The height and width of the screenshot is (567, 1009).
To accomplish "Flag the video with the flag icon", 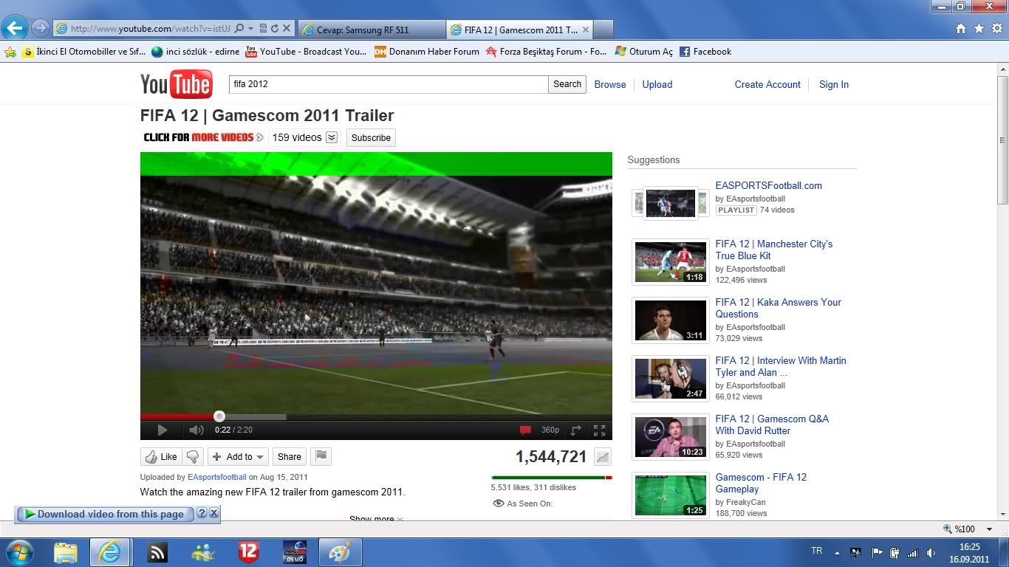I will pos(321,457).
